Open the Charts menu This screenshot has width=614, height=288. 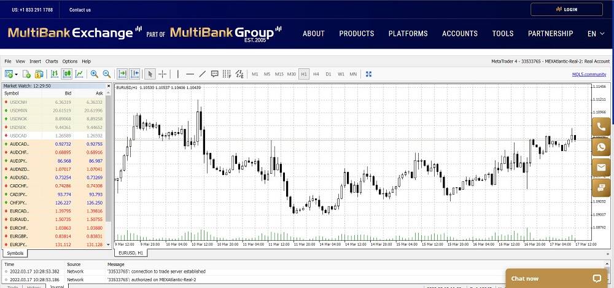pos(52,61)
